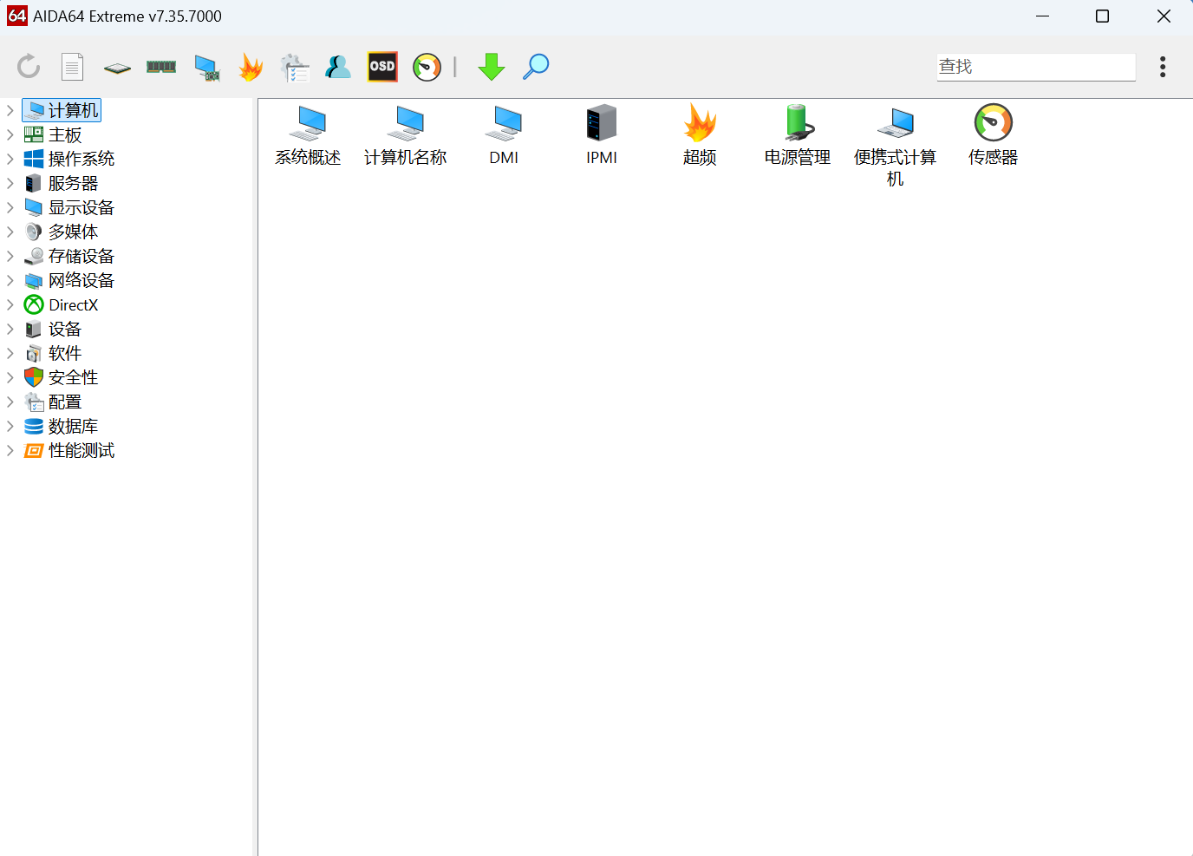
Task: Open the three-dot menu button
Action: 1163,67
